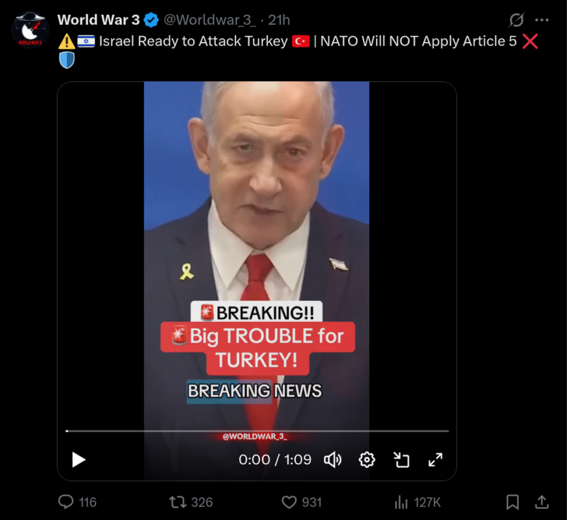
Task: Mute the video volume speaker icon
Action: [333, 460]
